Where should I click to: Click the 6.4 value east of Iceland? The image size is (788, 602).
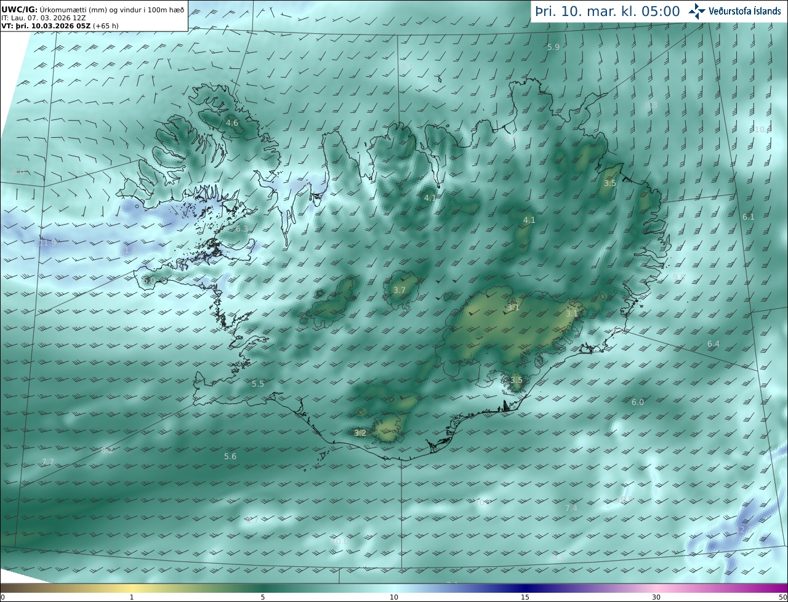(x=714, y=344)
